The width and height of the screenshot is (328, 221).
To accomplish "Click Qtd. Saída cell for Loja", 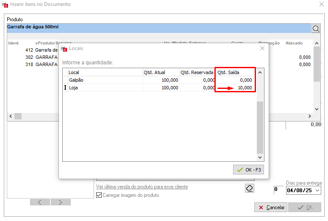I will coord(236,88).
